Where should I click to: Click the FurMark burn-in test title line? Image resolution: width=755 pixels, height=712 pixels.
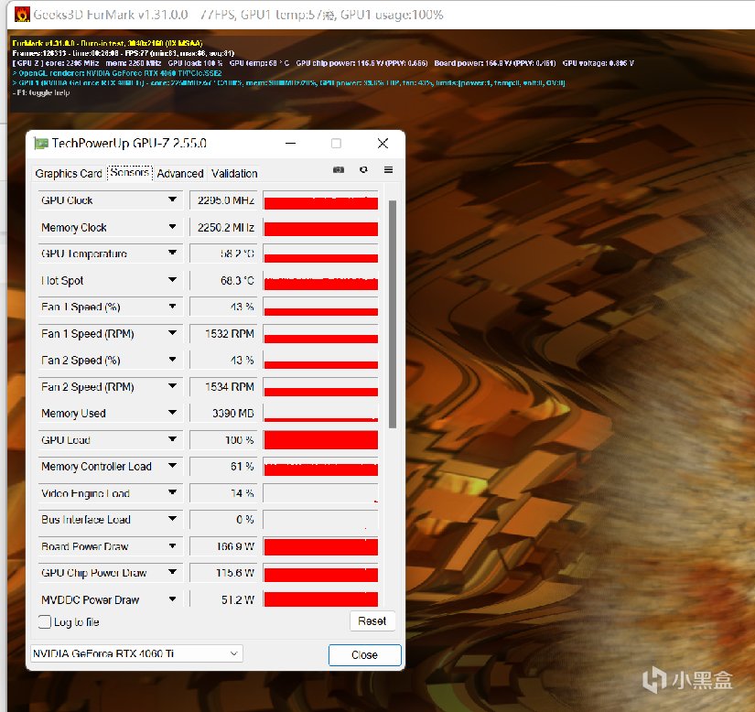107,43
